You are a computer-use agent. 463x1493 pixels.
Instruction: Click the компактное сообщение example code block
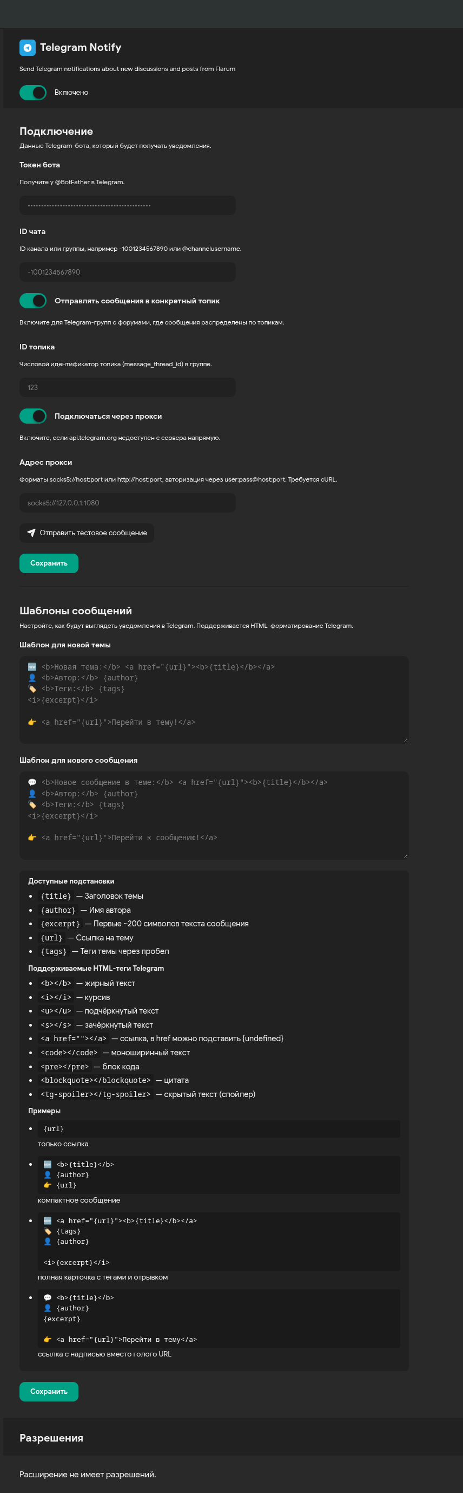coord(219,1175)
